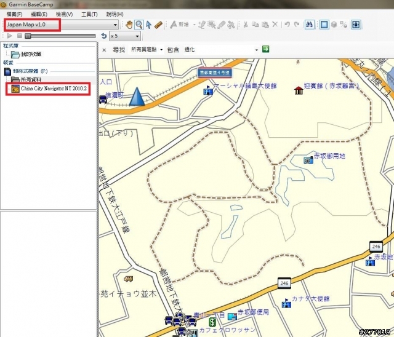Click the dashed-box point selection tool
This screenshot has height=337, width=394.
[212, 25]
